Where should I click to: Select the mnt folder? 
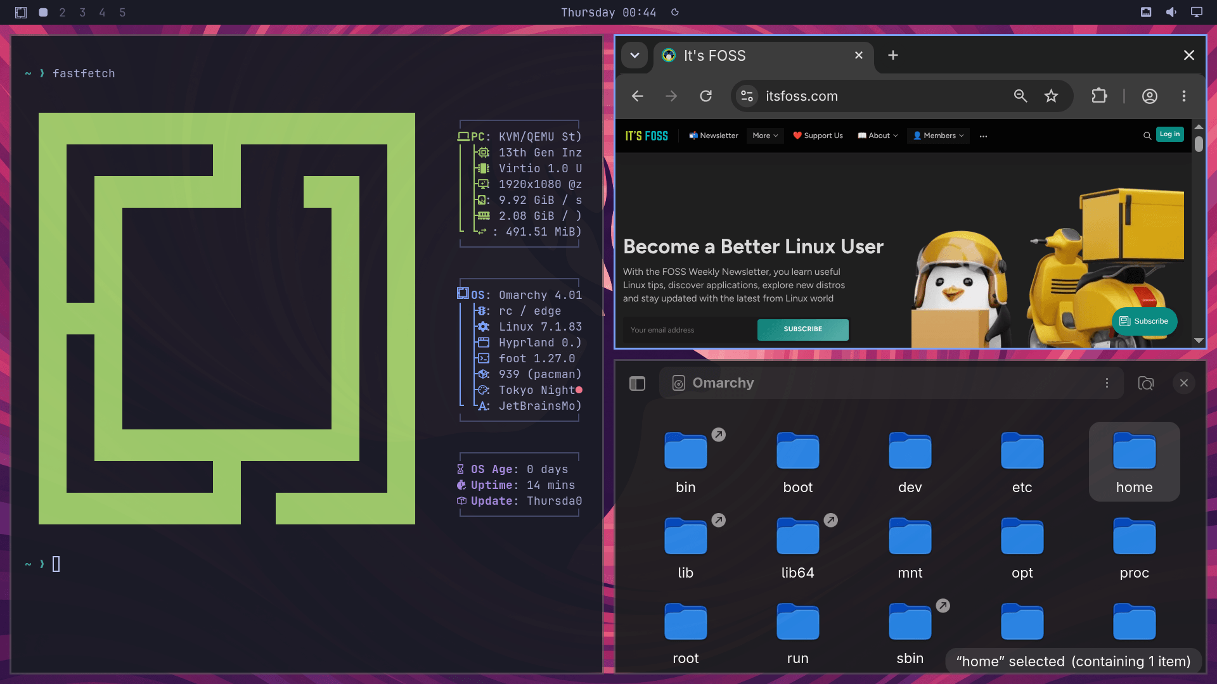pos(910,548)
